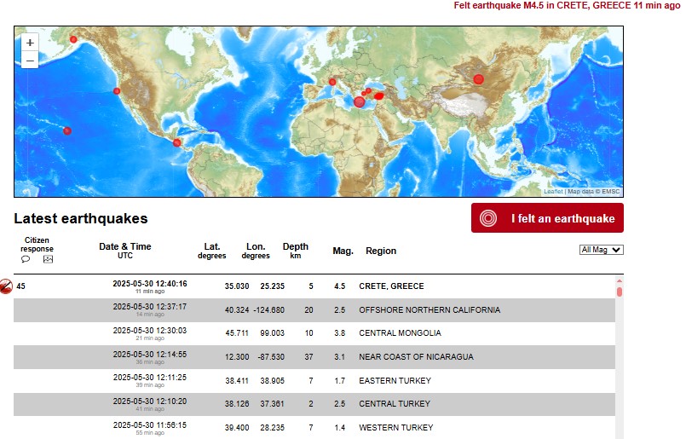
Task: Open the CENTRAL MONGOLIA earthquake entry
Action: [x=400, y=333]
